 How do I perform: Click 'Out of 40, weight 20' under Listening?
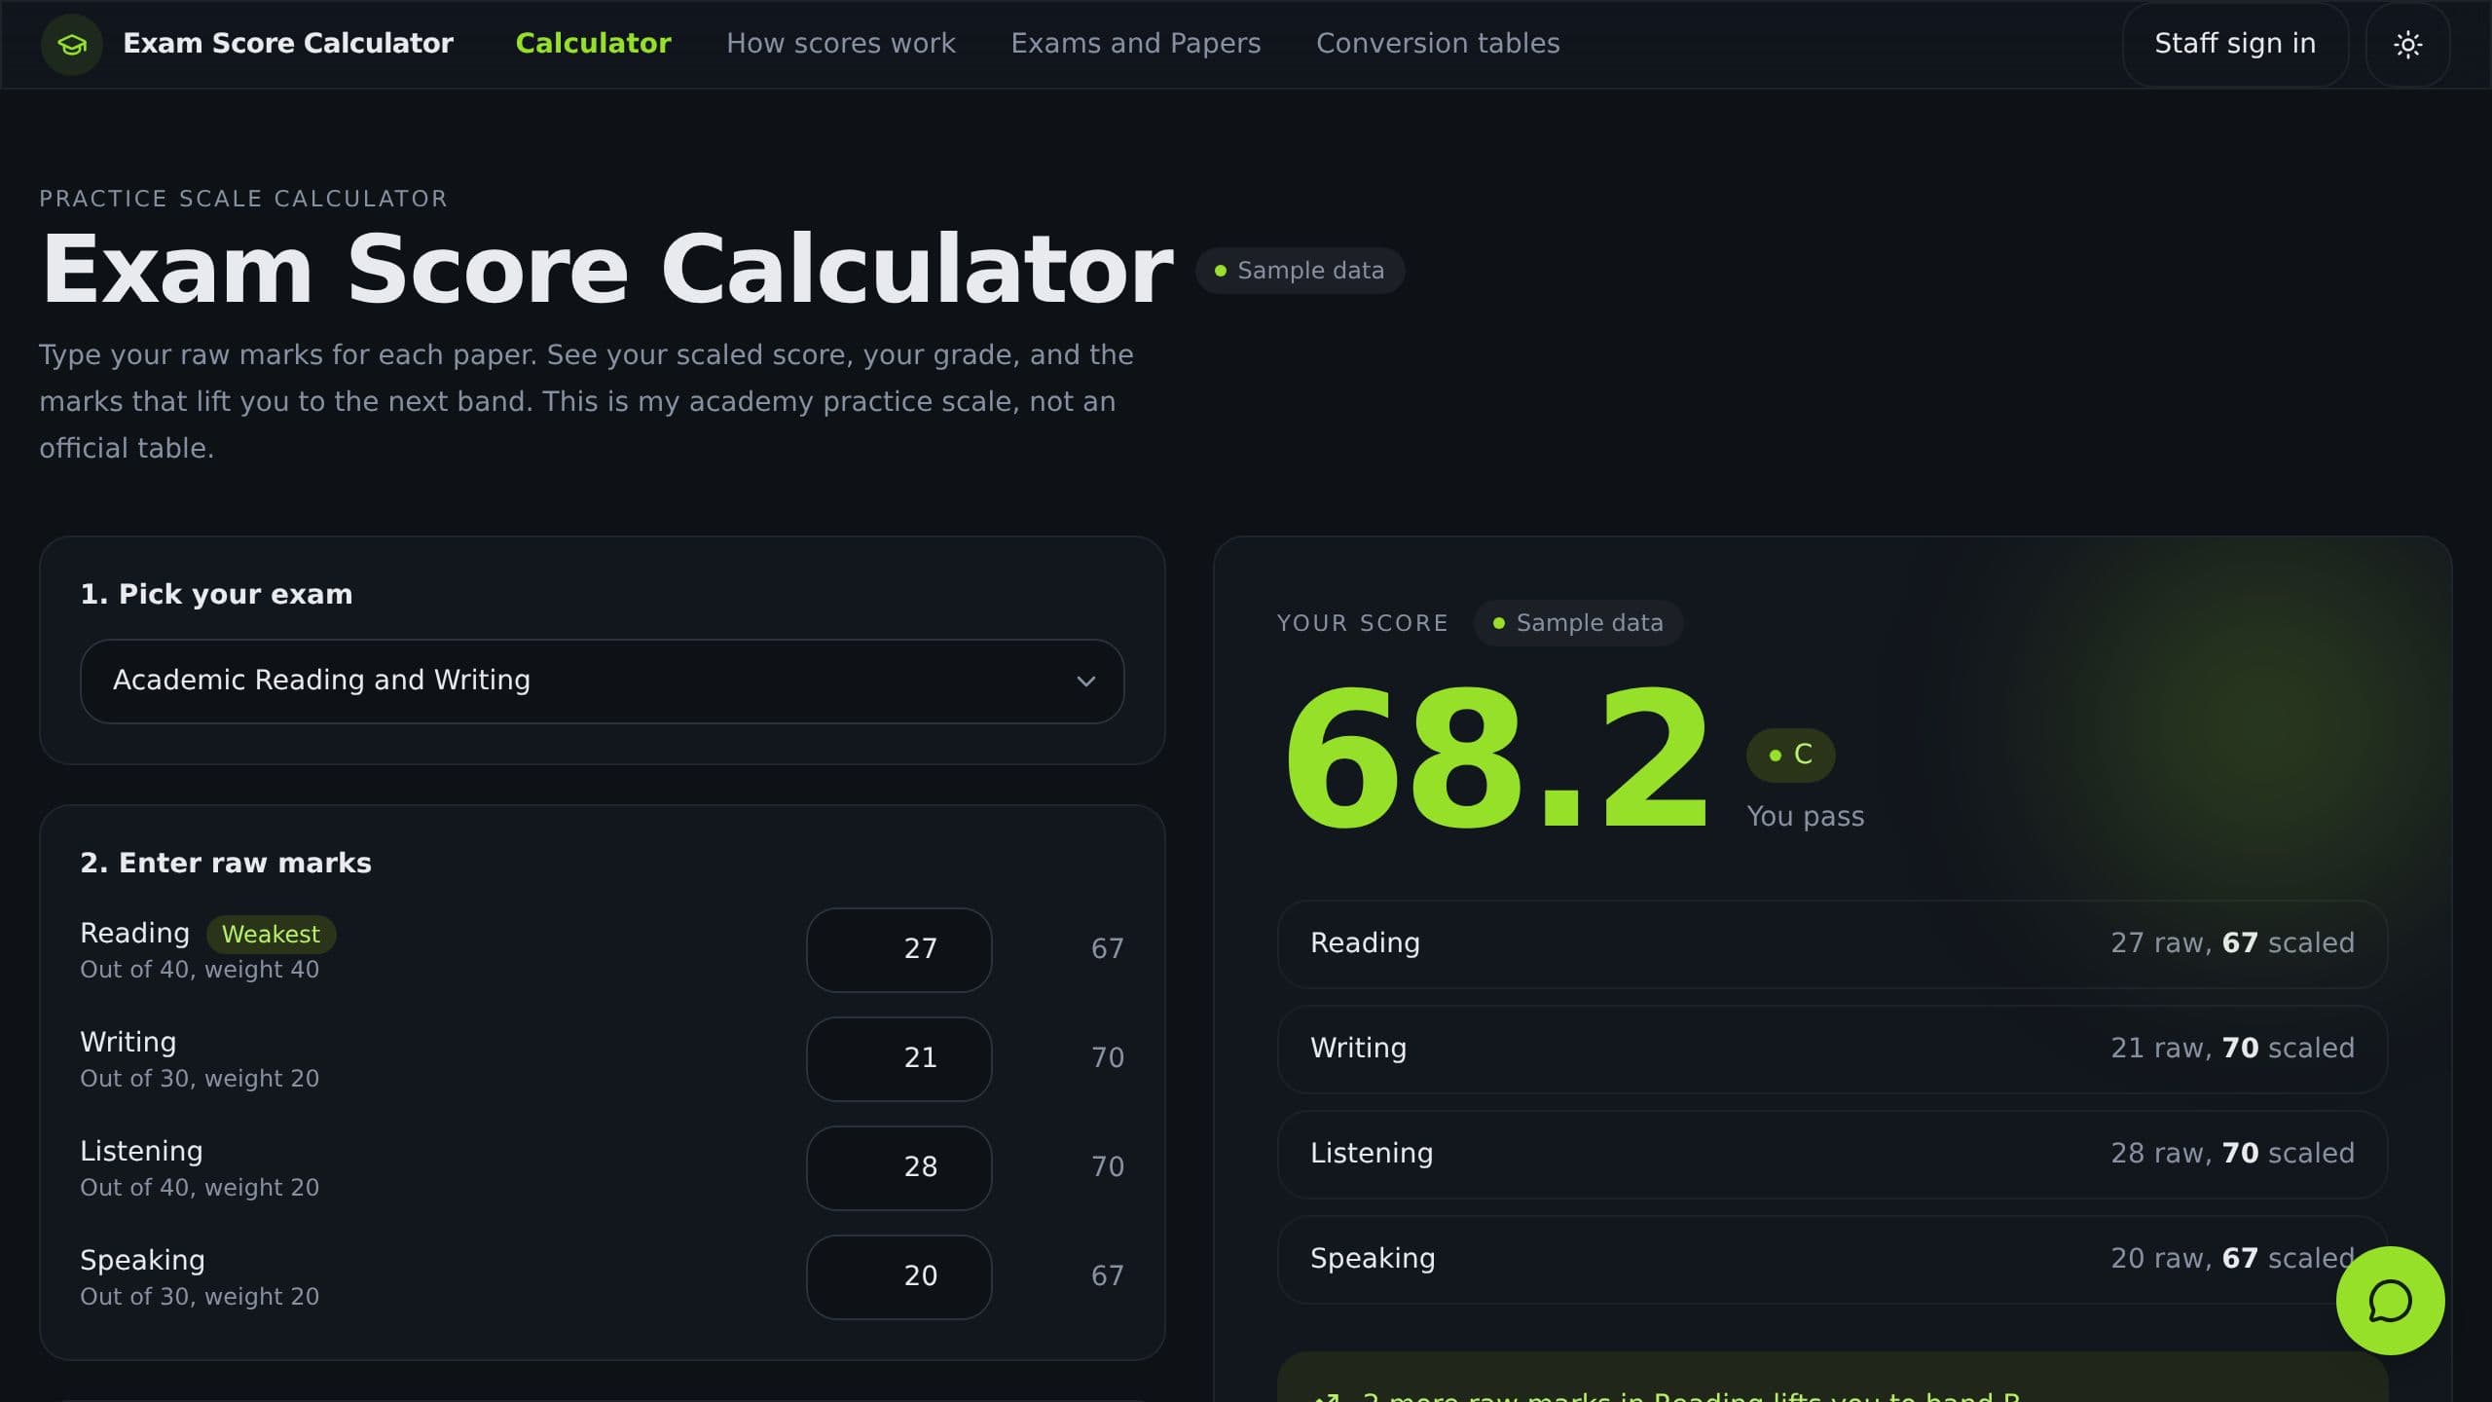(200, 1188)
